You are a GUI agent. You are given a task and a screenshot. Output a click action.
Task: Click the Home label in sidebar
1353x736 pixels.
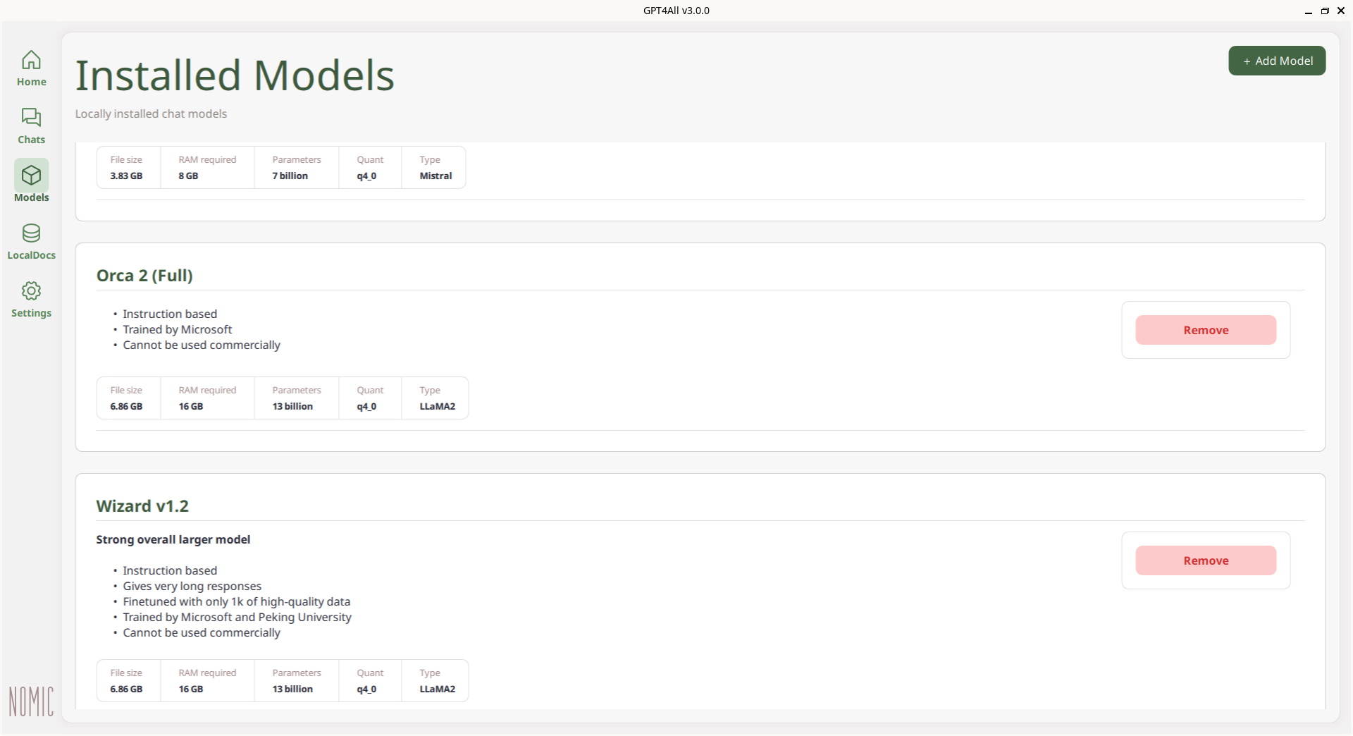tap(32, 82)
